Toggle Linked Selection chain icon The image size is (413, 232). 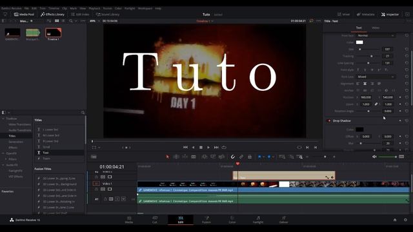241,157
